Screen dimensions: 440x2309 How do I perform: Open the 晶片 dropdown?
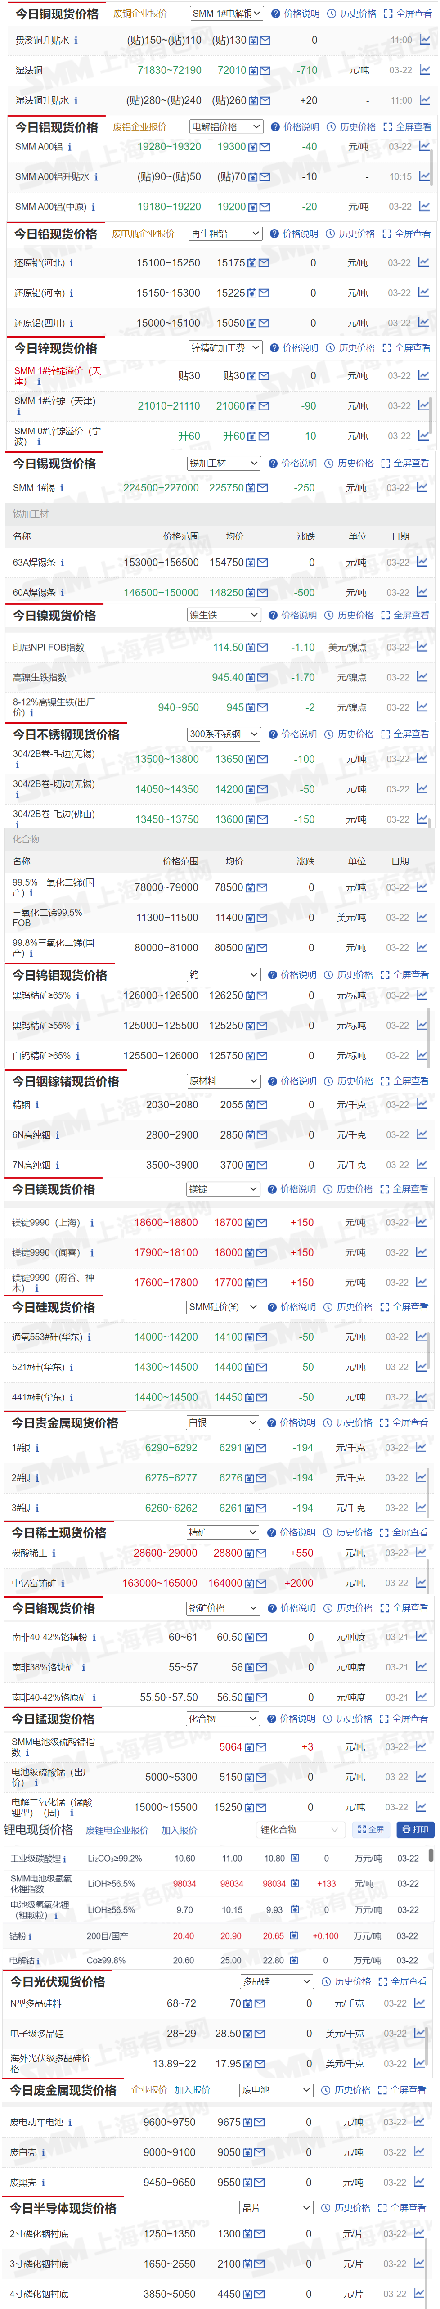coord(277,2209)
